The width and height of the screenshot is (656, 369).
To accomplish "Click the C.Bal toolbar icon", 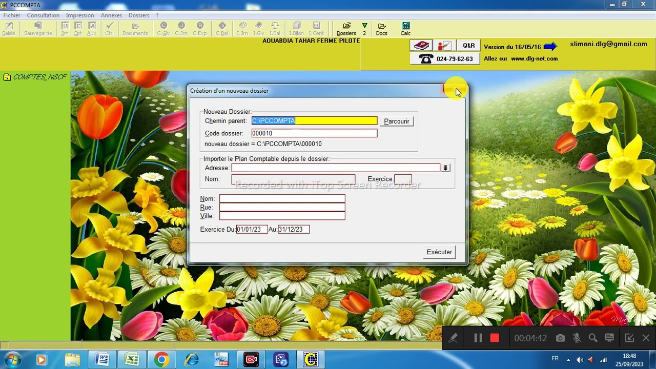I will 222,29.
